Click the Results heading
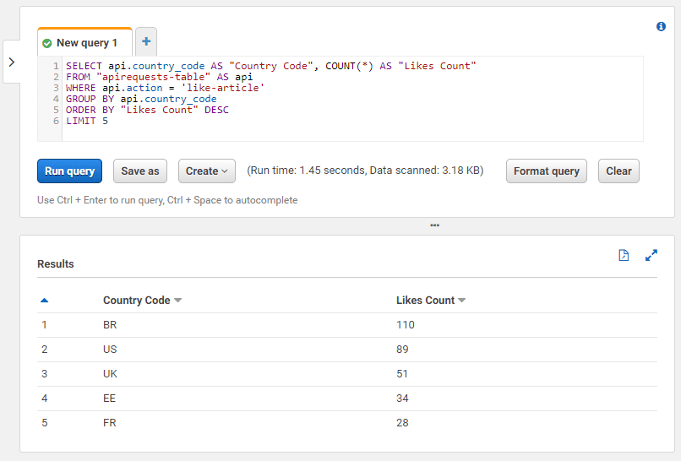This screenshot has height=461, width=681. click(x=56, y=264)
